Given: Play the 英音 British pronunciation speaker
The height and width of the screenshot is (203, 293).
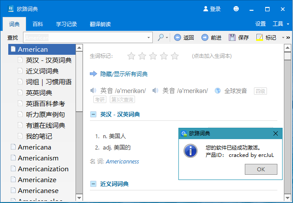Looking at the screenshot, I should (x=93, y=91).
